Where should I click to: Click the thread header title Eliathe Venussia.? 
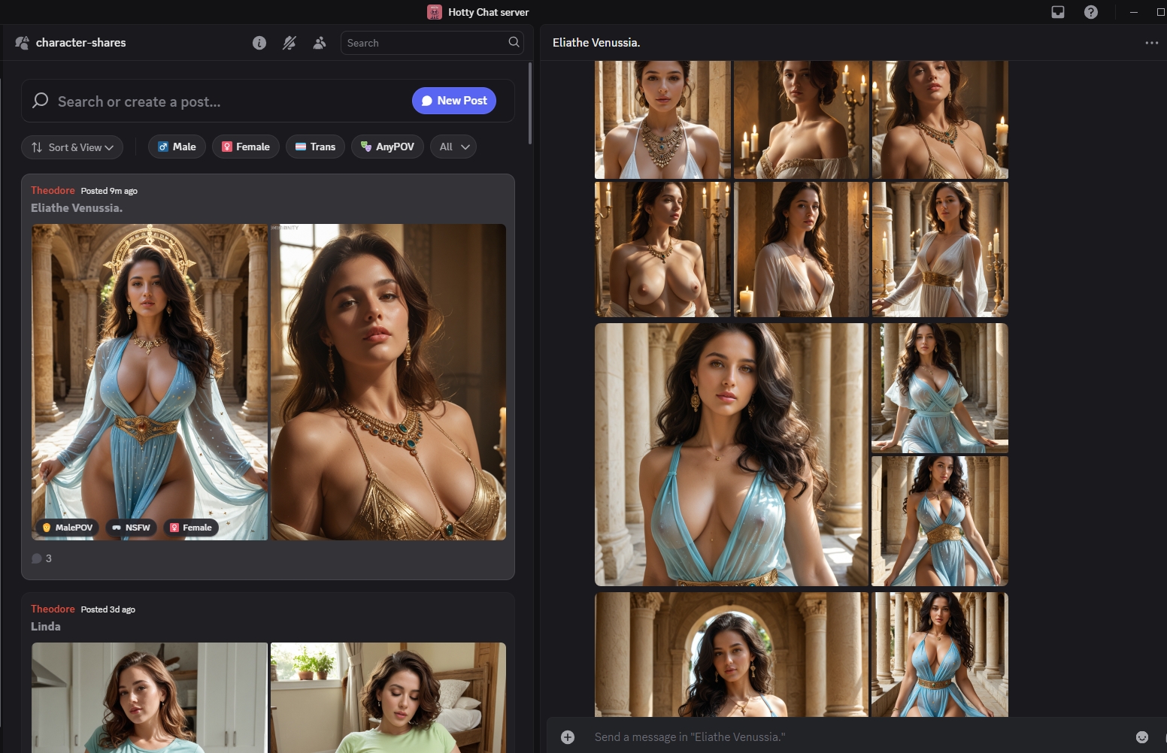(596, 43)
